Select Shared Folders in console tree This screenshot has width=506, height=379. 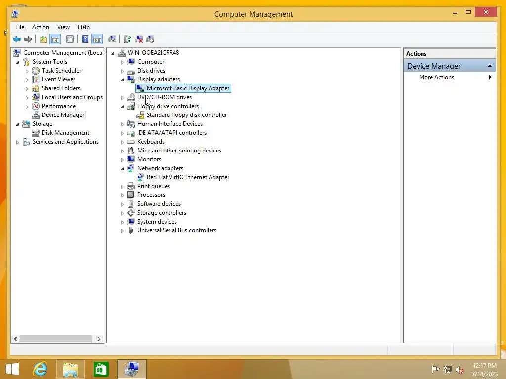61,88
